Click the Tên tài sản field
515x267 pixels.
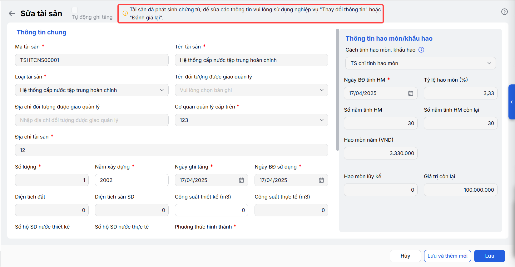[x=251, y=60]
